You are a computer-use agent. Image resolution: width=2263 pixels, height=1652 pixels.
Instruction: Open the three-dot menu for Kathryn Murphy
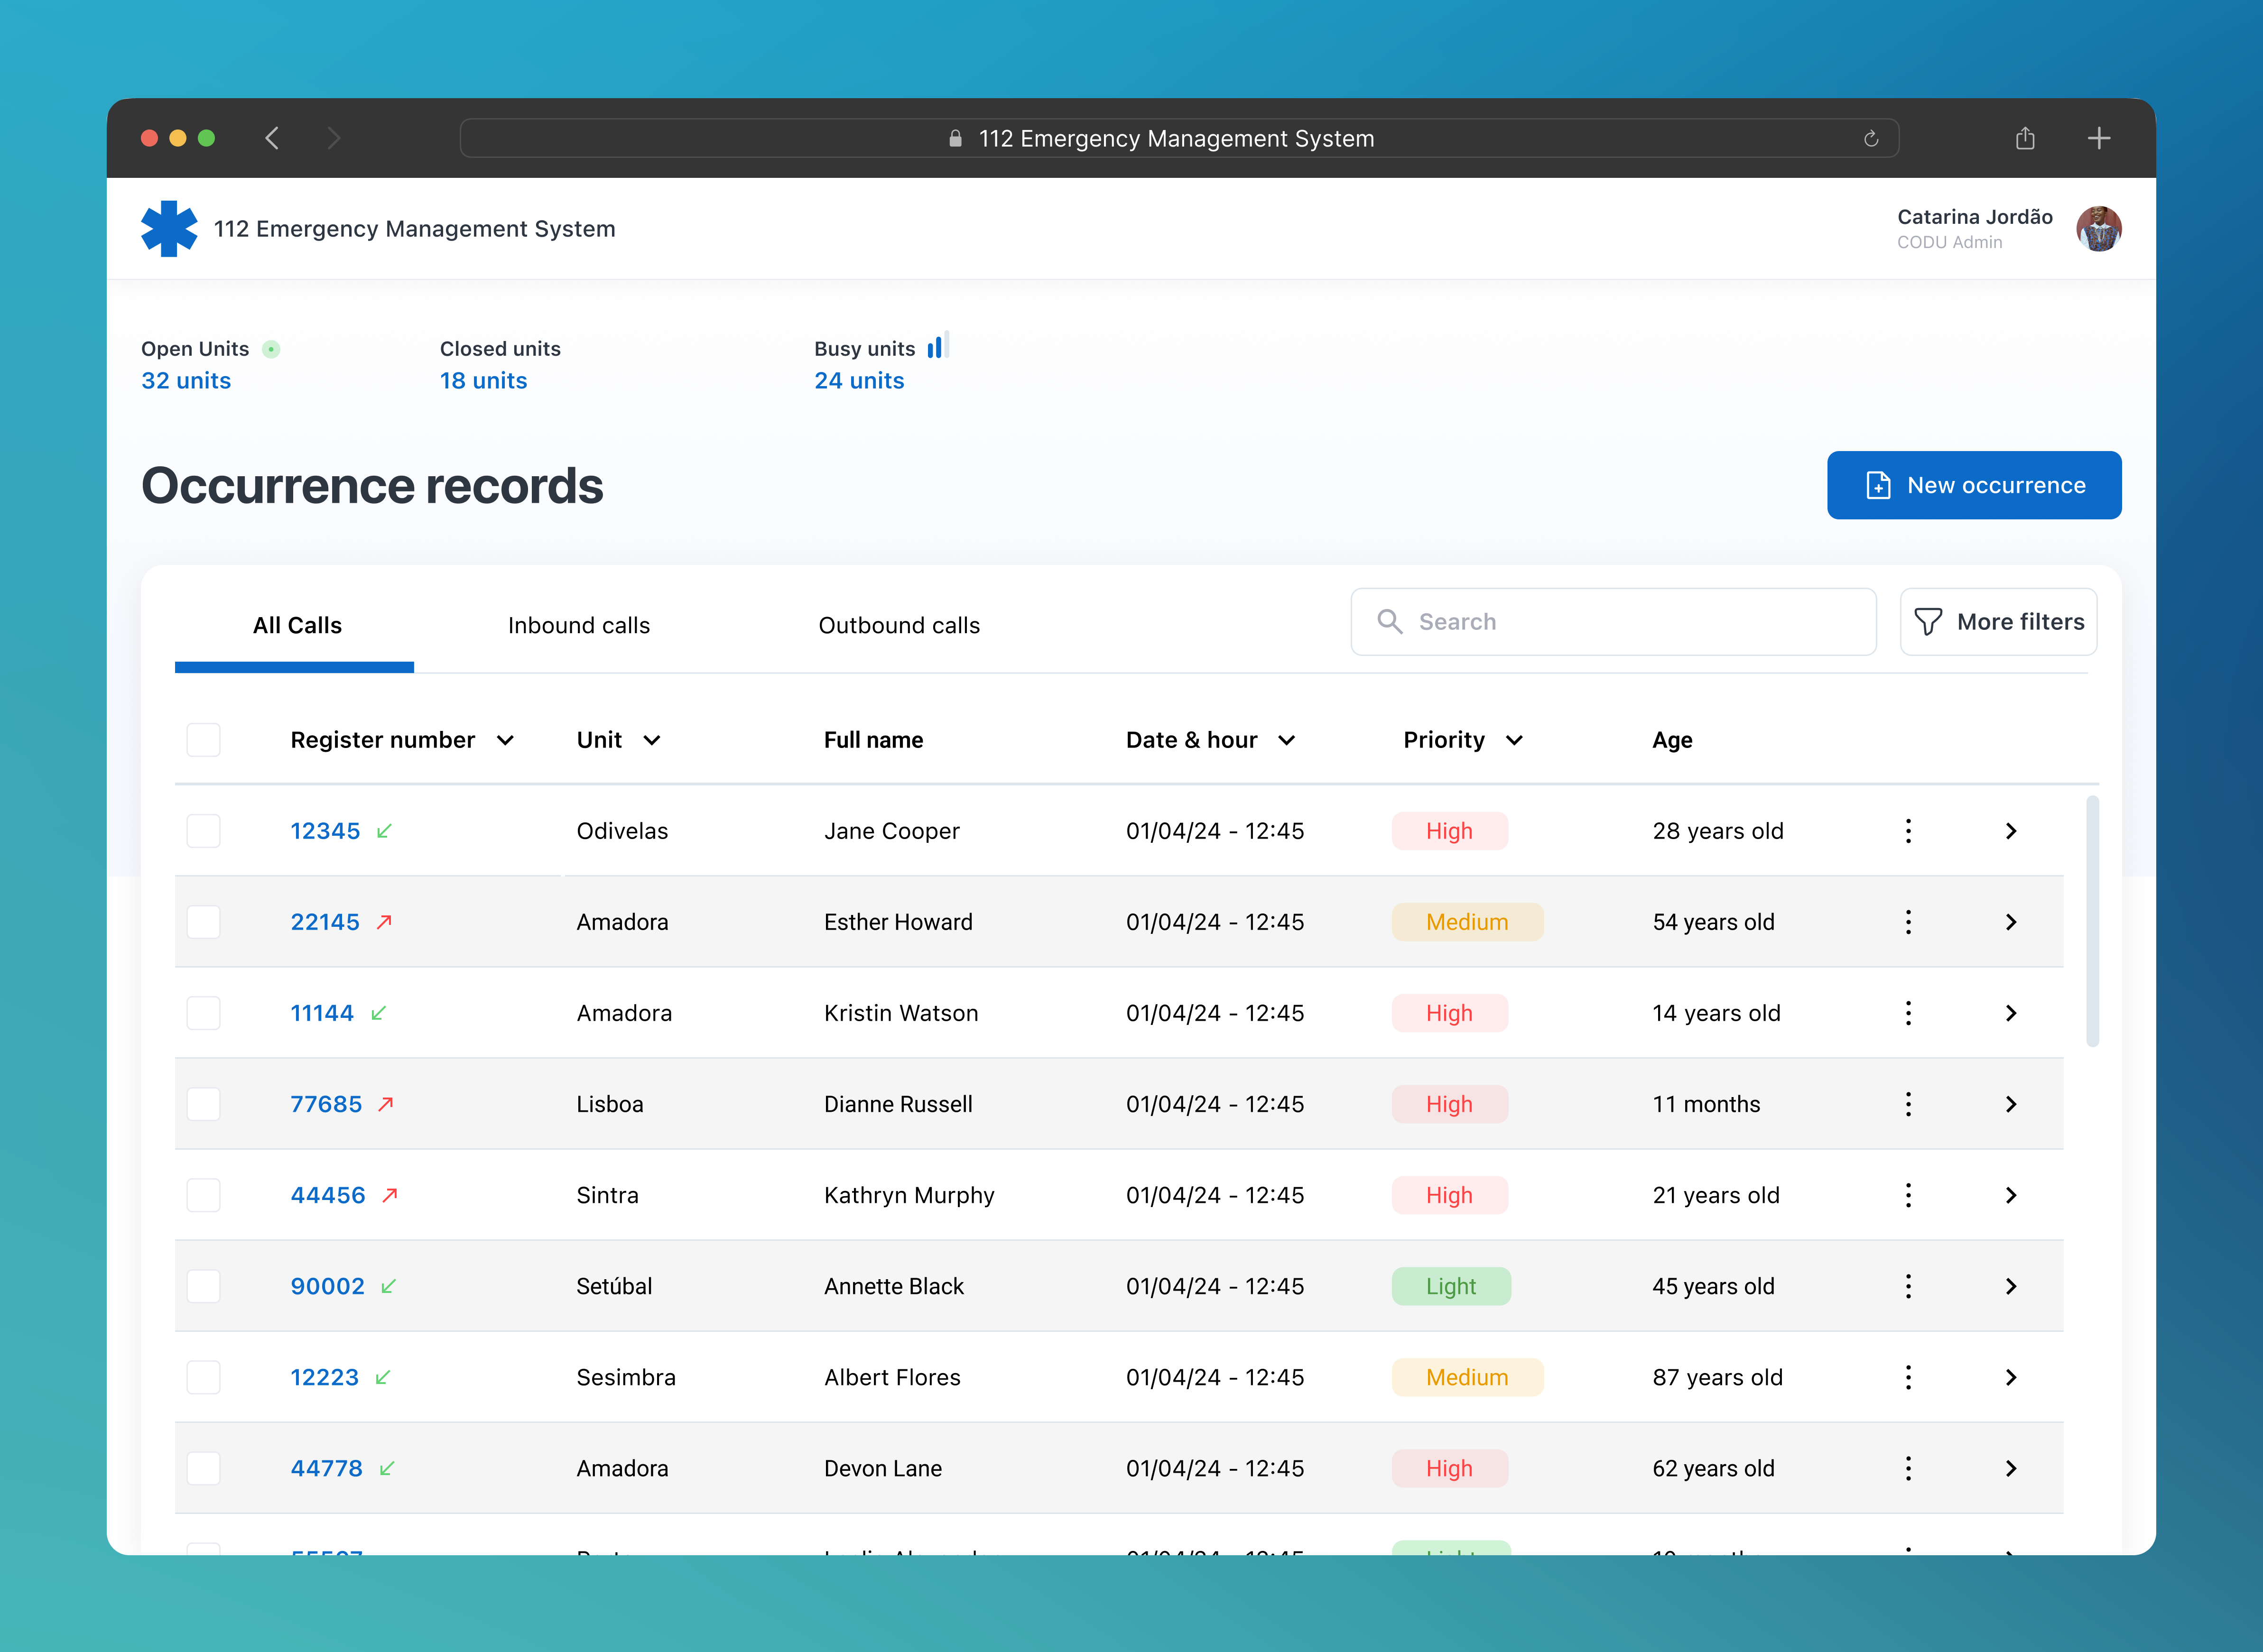(x=1908, y=1195)
